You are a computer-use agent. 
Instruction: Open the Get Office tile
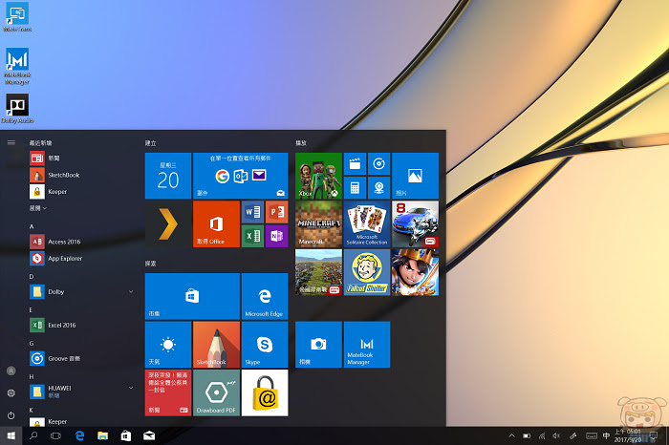click(216, 224)
